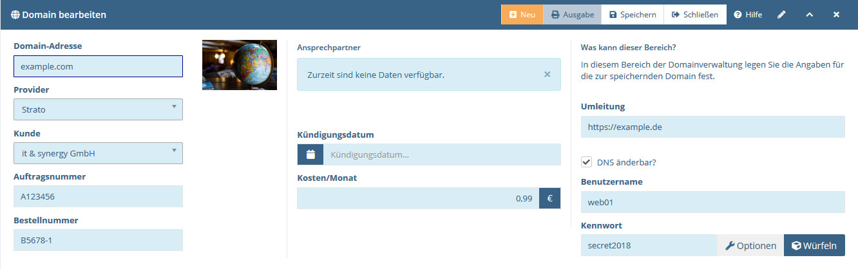Click the Schließen button
Image resolution: width=858 pixels, height=269 pixels.
pyautogui.click(x=695, y=14)
